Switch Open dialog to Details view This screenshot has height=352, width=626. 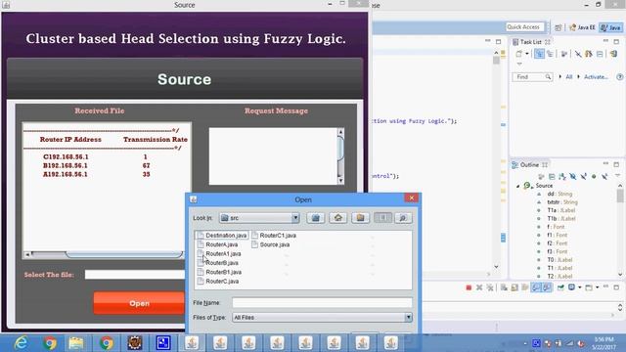(x=403, y=218)
